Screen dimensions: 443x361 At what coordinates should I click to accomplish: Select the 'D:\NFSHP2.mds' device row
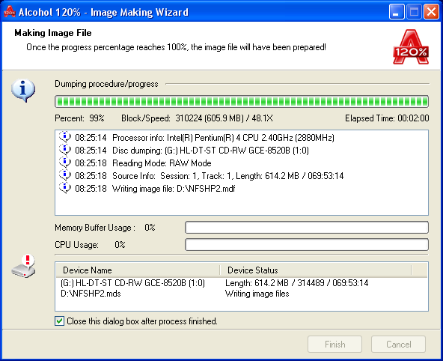(91, 294)
